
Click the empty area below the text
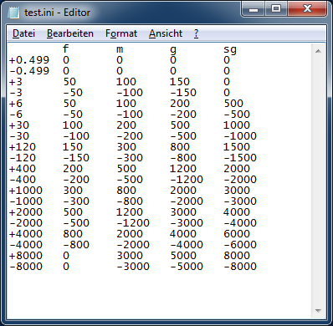pyautogui.click(x=159, y=294)
